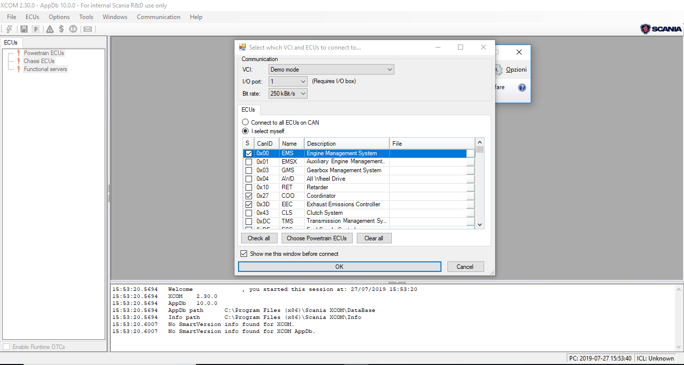Click the Clear all button
Viewport: 684px width, 365px height.
[374, 238]
